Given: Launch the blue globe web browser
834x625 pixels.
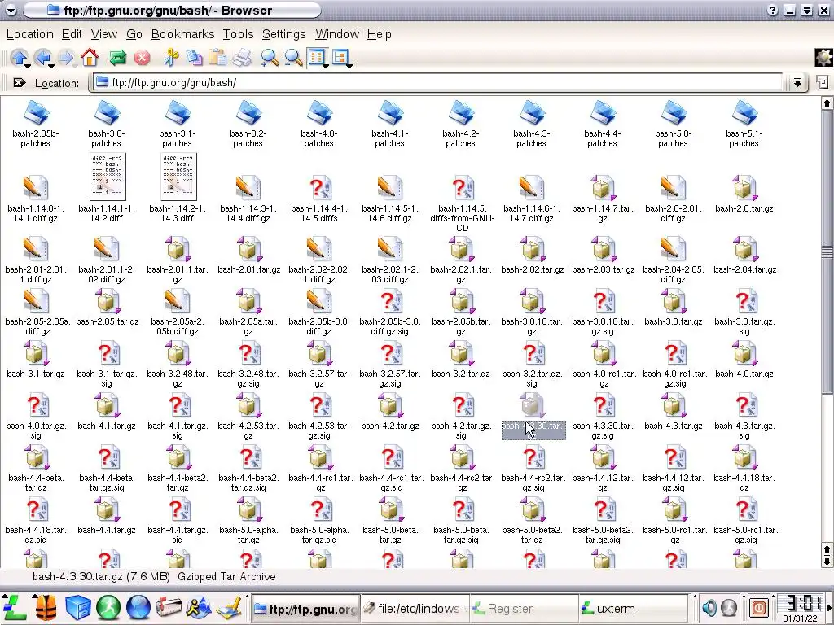Looking at the screenshot, I should pos(138,607).
